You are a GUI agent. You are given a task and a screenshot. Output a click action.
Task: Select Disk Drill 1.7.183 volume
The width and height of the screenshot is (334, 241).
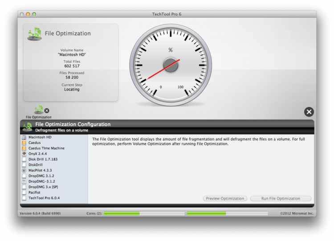54,159
